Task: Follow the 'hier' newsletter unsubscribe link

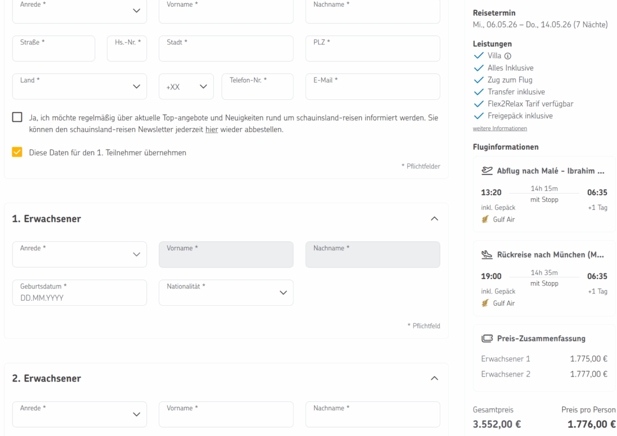Action: click(x=211, y=130)
